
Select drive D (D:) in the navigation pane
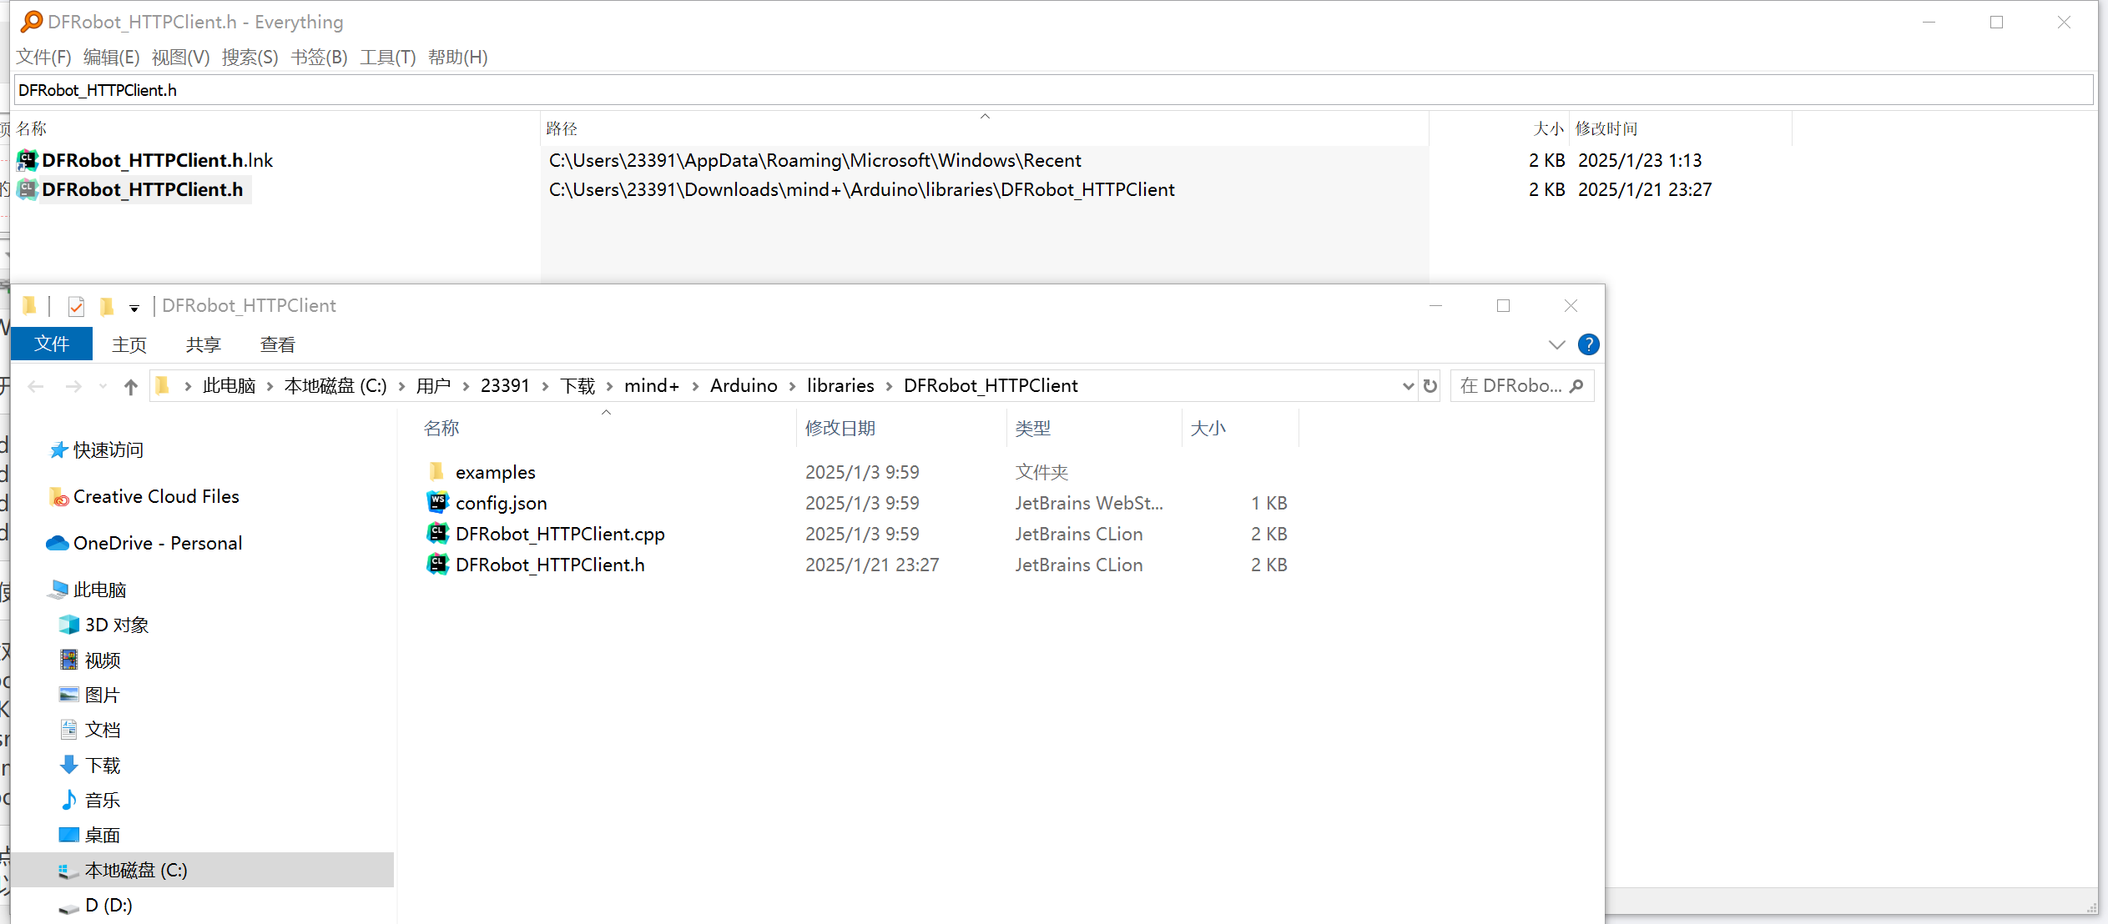[x=96, y=906]
